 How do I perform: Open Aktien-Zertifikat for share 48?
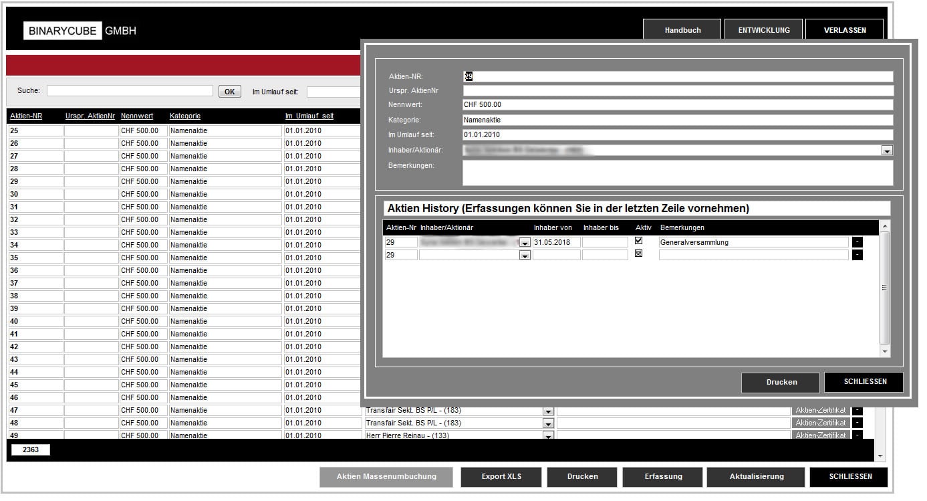pyautogui.click(x=821, y=423)
